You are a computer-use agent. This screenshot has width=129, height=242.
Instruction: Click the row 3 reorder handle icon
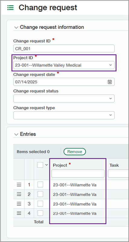(x=19, y=204)
